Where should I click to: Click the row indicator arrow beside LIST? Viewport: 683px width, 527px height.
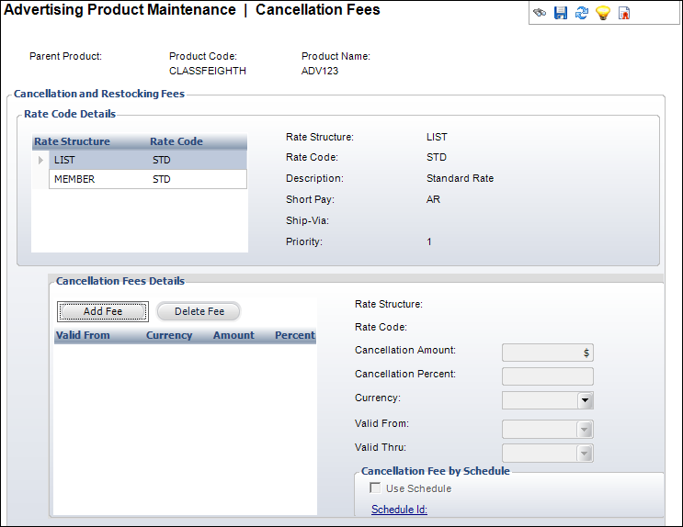[x=40, y=161]
